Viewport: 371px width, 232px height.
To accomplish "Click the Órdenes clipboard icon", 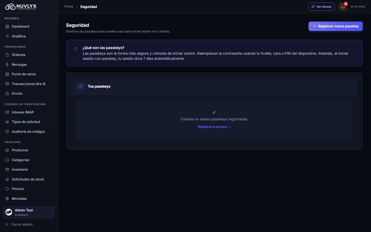I will (x=7, y=55).
